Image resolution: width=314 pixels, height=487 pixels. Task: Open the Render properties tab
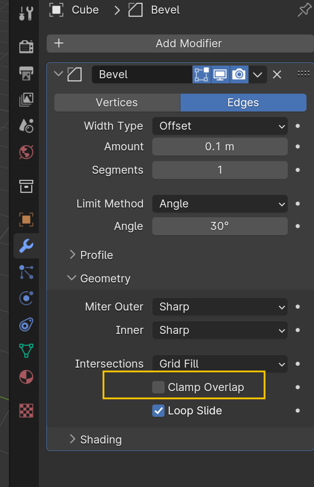pyautogui.click(x=26, y=46)
